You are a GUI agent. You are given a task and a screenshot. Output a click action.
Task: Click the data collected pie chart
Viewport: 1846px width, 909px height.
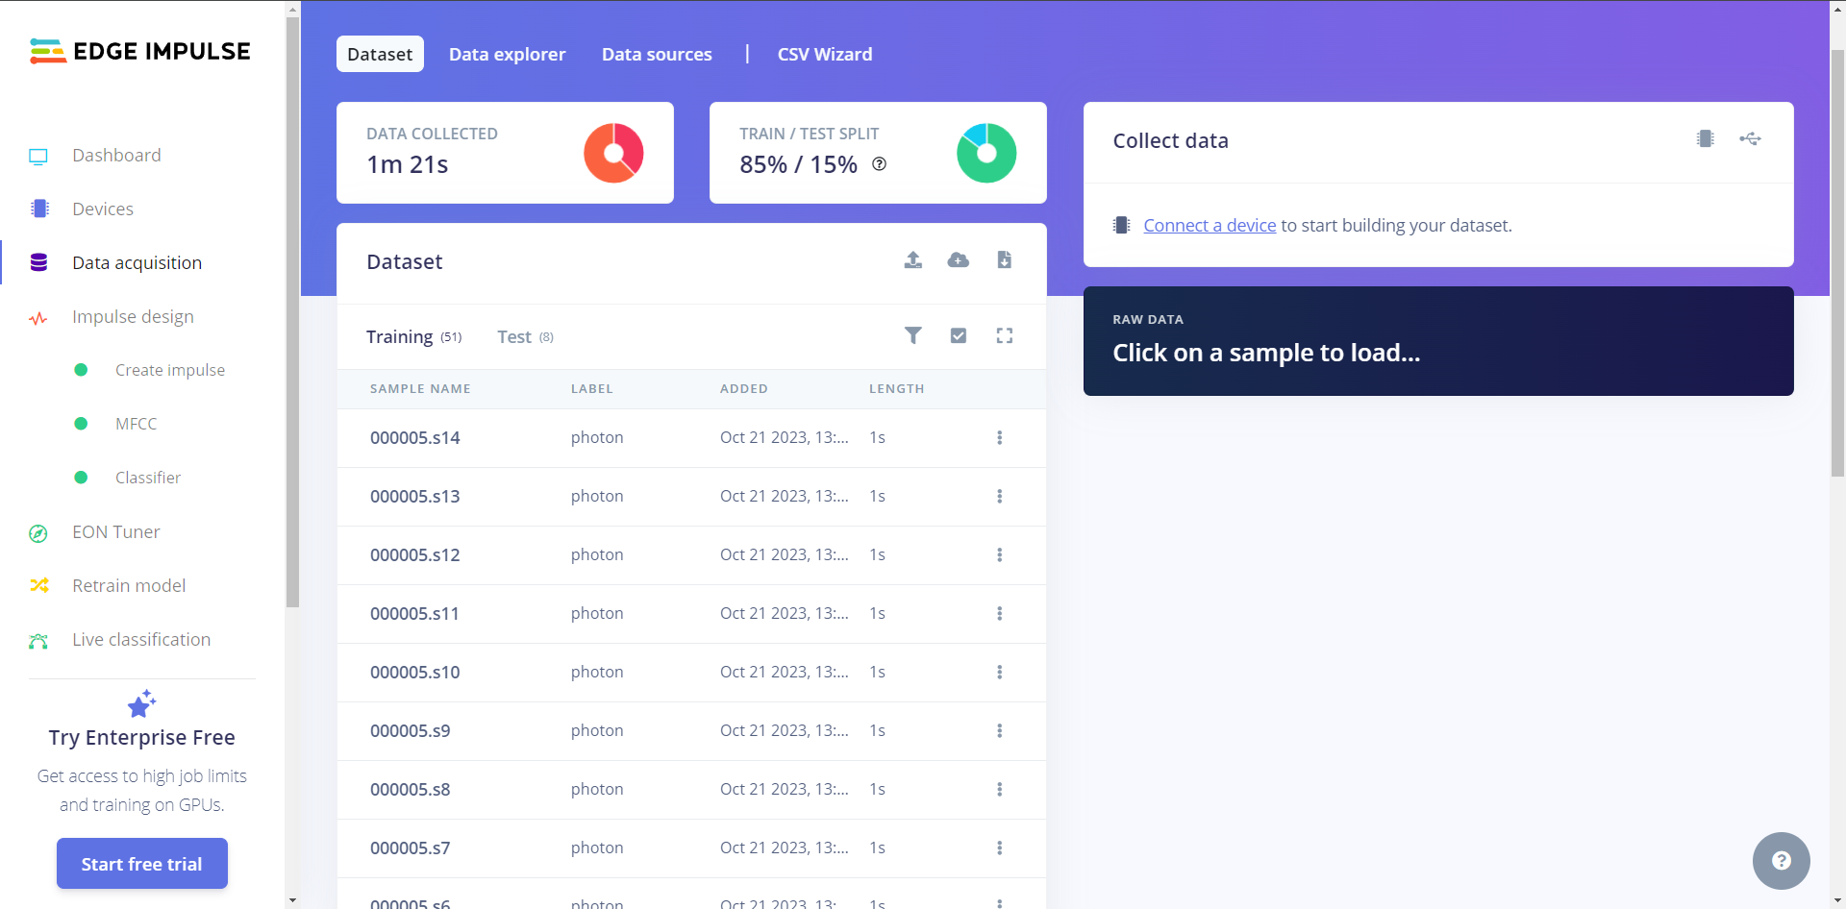613,153
